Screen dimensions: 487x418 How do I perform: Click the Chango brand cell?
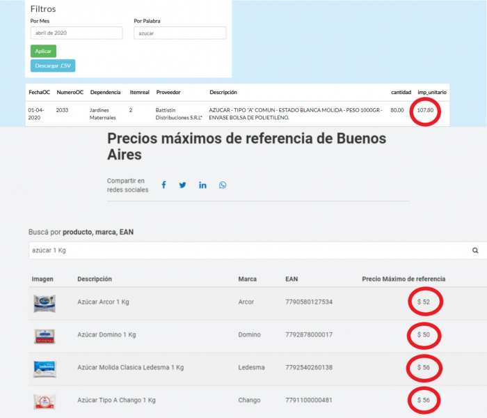pos(249,400)
